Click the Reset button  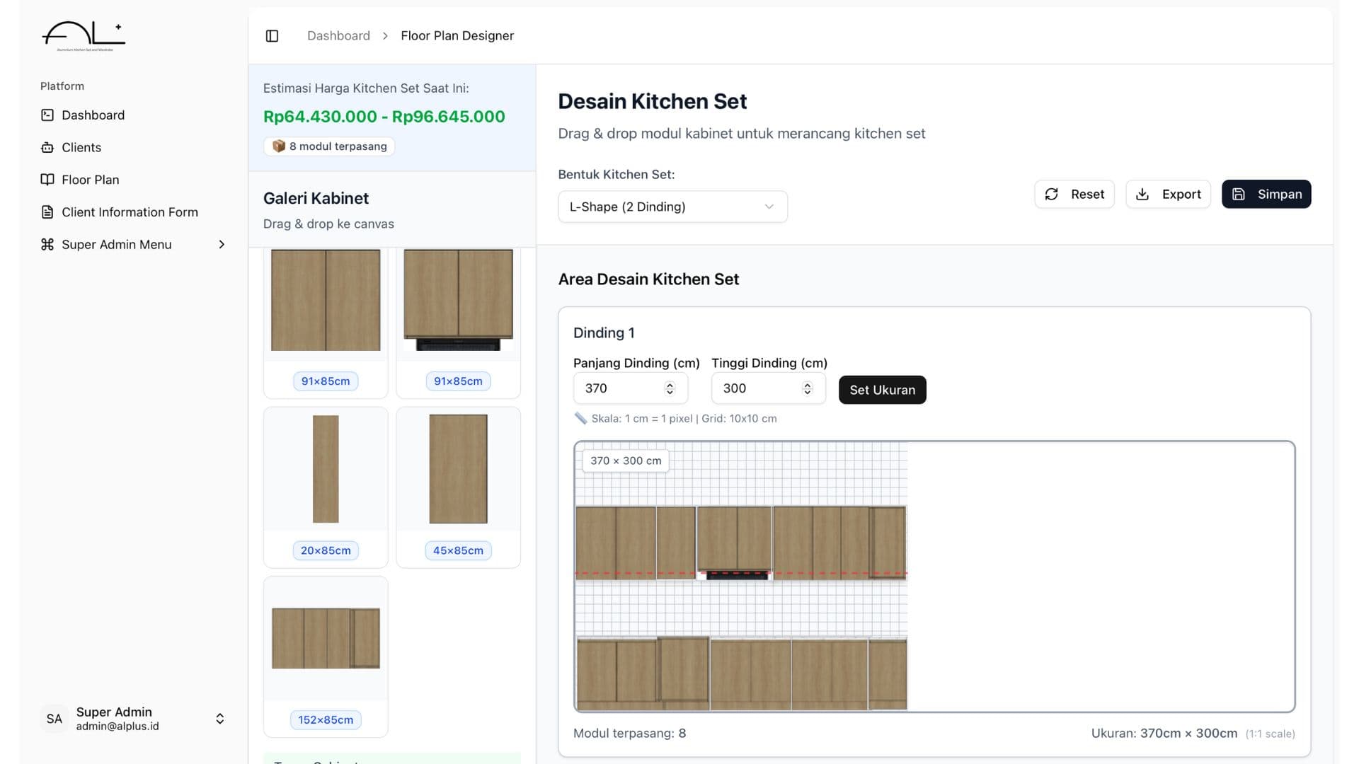tap(1074, 194)
